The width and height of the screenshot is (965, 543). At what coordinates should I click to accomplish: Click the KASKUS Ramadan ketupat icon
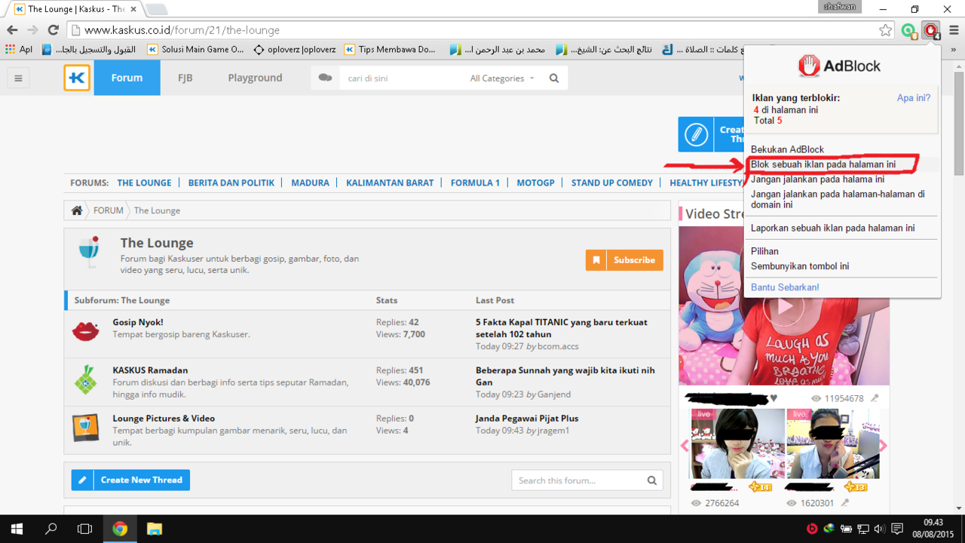pos(85,379)
